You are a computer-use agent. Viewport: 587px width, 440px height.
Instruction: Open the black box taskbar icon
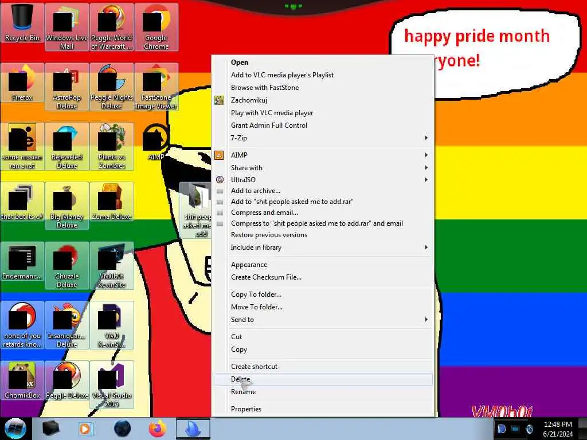click(x=50, y=429)
